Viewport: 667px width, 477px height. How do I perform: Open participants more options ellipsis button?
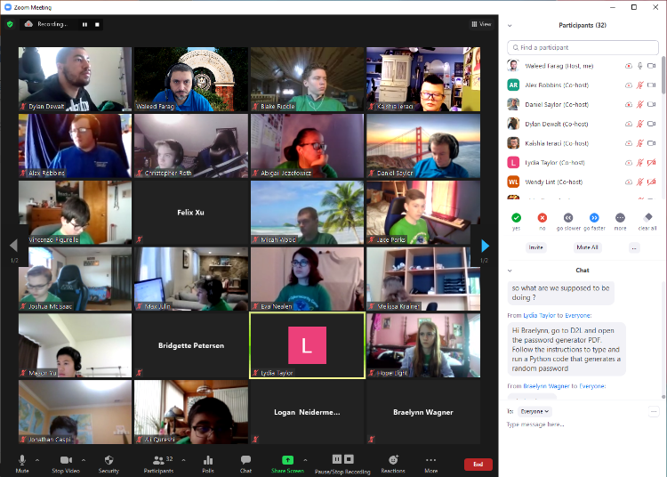click(x=634, y=248)
